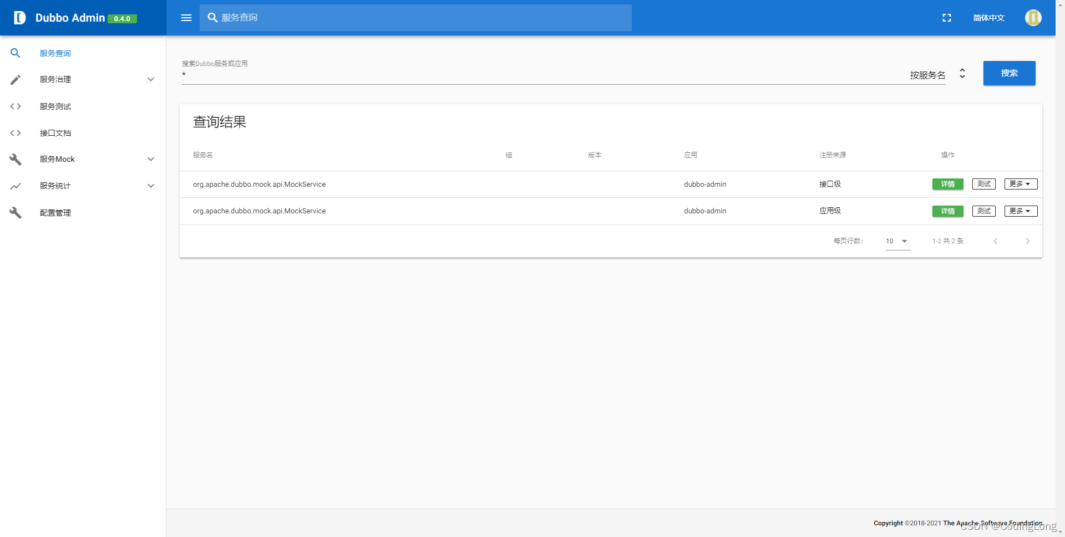1065x537 pixels.
Task: Click dubbo-admin in the 接口级 row
Action: [705, 185]
